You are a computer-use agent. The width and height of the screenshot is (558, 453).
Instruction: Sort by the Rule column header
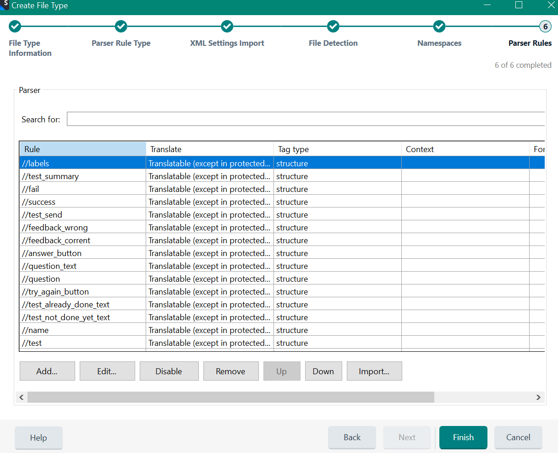pyautogui.click(x=82, y=149)
